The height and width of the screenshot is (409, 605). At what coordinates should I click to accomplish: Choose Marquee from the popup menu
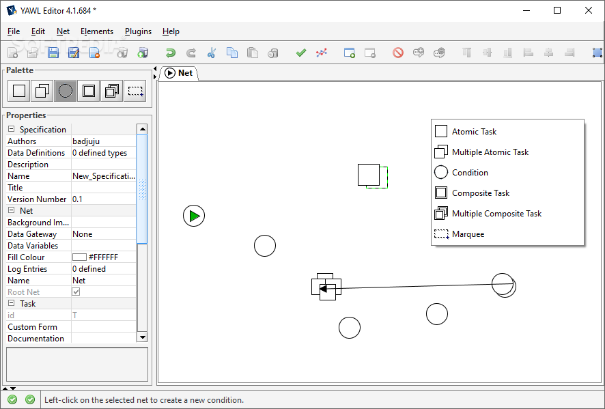[507, 234]
